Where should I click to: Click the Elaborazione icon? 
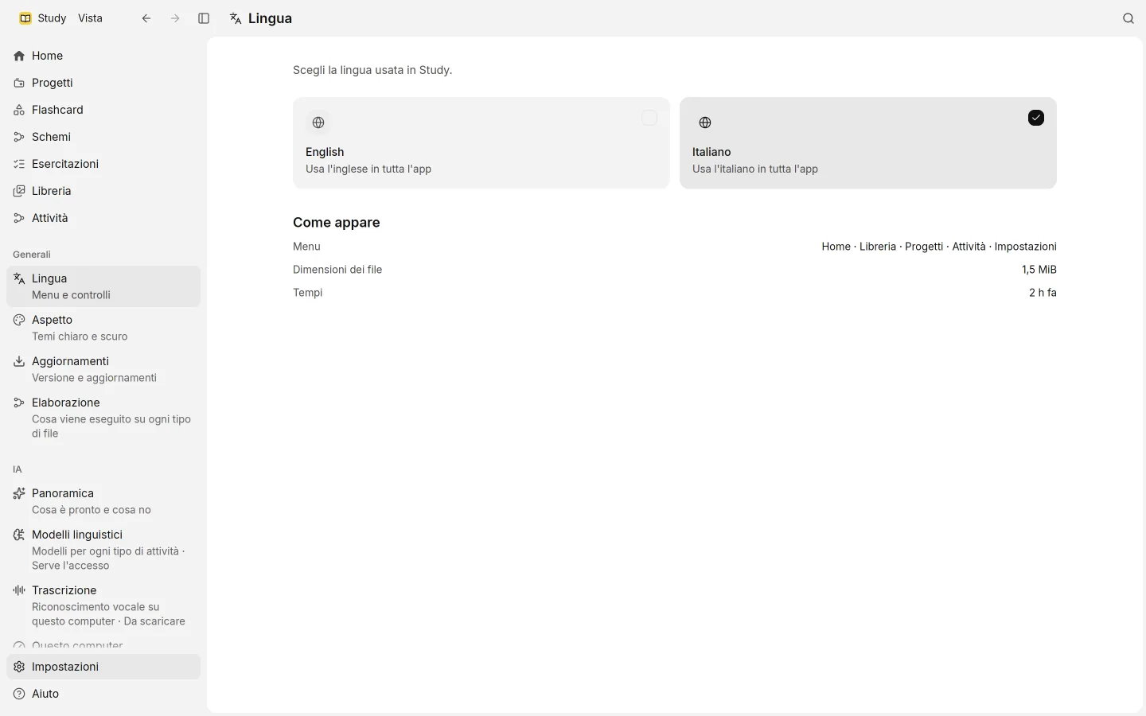[x=19, y=403]
